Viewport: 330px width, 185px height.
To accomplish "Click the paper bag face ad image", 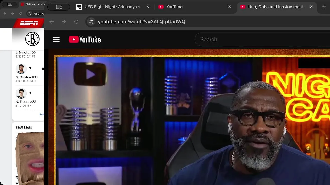I will coord(30,158).
